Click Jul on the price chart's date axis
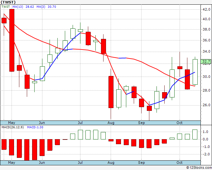Screen dimensions: 212x170 click(80, 123)
